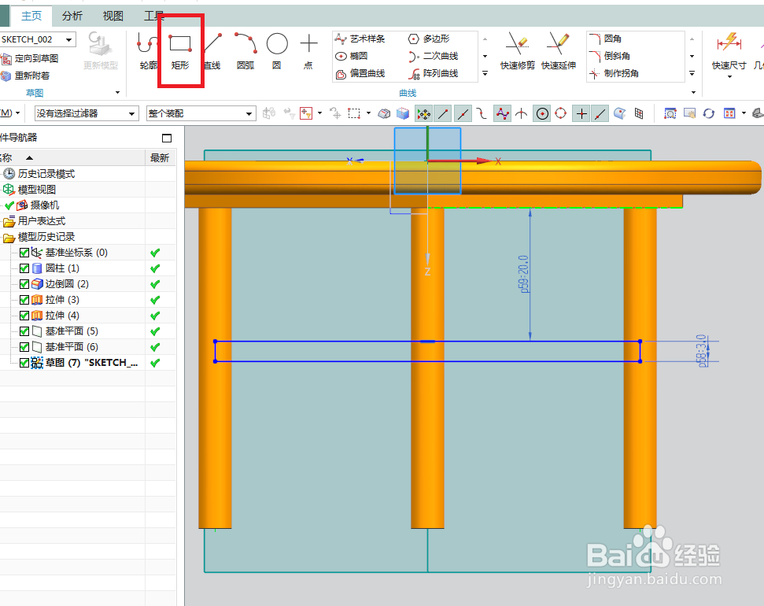This screenshot has width=764, height=606.
Task: Choose the Pattern Curve (阵列曲线) tool
Action: click(x=434, y=74)
